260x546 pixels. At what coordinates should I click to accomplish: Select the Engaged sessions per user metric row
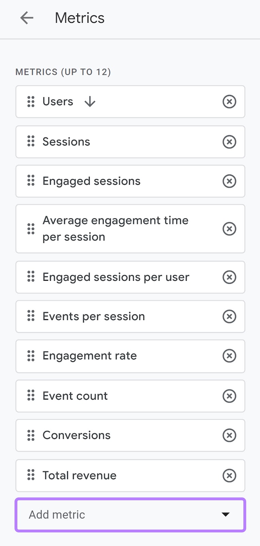pos(116,277)
